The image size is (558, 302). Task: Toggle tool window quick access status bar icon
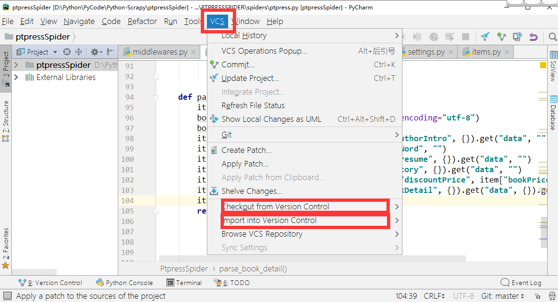8,296
